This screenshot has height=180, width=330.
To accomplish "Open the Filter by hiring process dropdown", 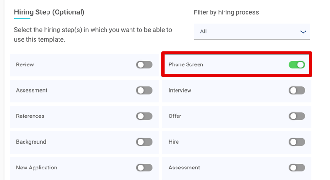I will [x=252, y=32].
